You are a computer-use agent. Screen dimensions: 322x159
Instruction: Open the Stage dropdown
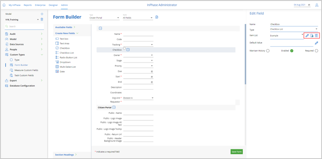coord(138,61)
